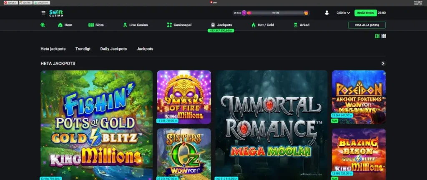Click the Spelgränser button in top bar
Viewport: 427px width, 180px height.
[42, 2]
